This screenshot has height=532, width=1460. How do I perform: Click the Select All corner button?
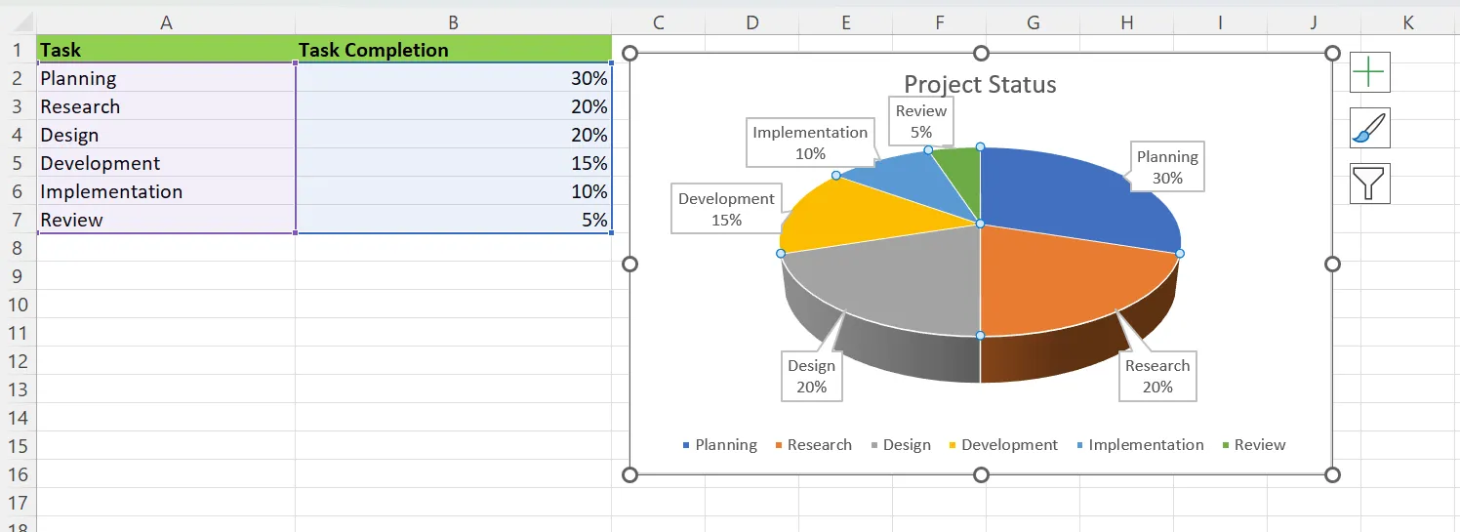point(18,21)
